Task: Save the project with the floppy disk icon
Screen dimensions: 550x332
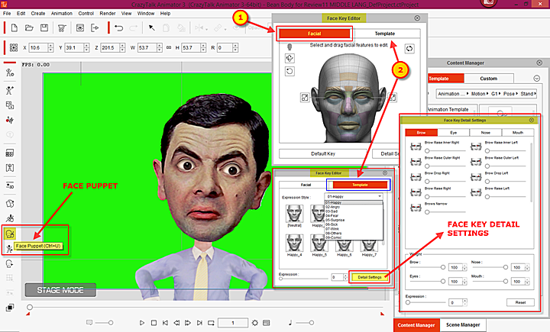Action: point(44,28)
